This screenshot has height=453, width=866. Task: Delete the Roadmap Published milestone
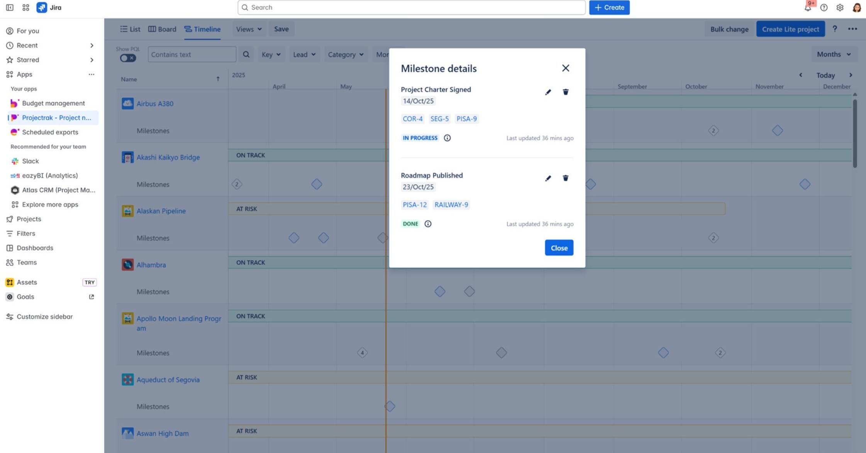(x=566, y=178)
